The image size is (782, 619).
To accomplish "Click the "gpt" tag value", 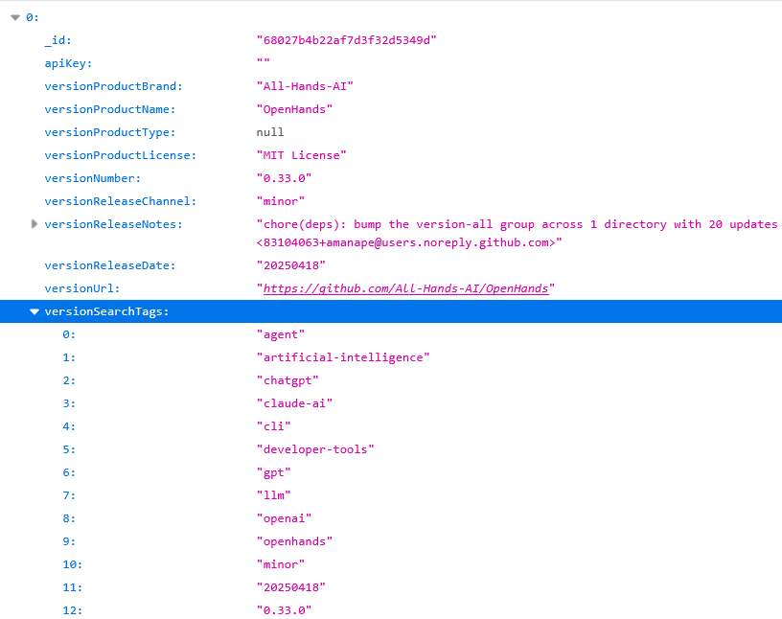I will pyautogui.click(x=273, y=472).
